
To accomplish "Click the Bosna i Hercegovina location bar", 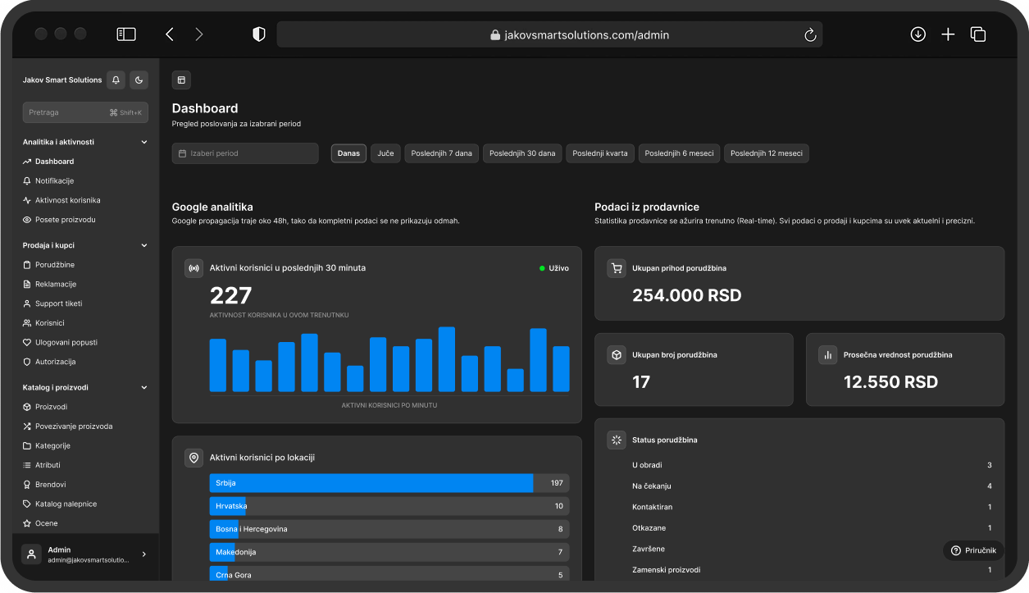I will pos(389,529).
